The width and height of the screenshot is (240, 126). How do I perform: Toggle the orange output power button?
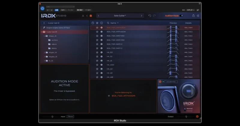point(197,116)
